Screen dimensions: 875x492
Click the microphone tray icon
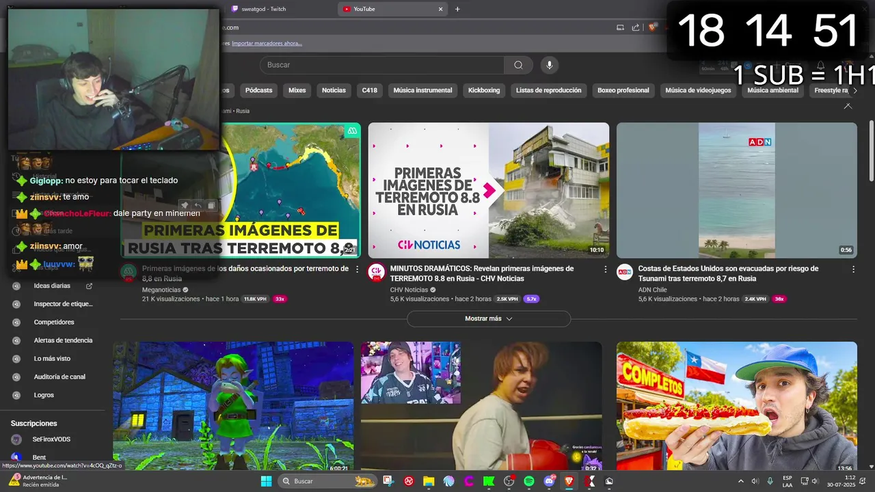770,481
